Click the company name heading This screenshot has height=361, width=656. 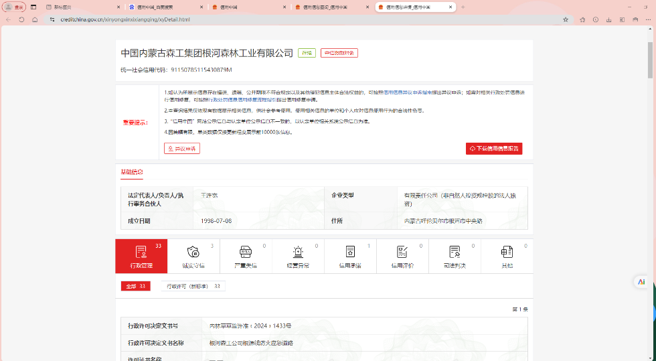pos(207,53)
